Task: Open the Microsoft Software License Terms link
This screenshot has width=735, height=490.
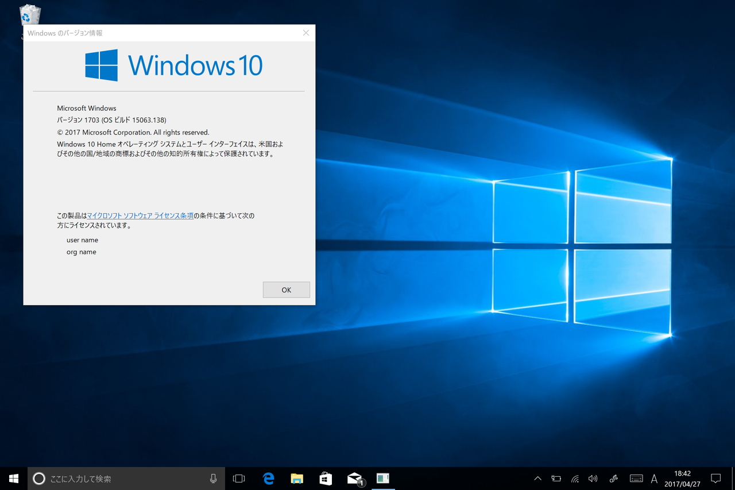Action: pos(140,215)
